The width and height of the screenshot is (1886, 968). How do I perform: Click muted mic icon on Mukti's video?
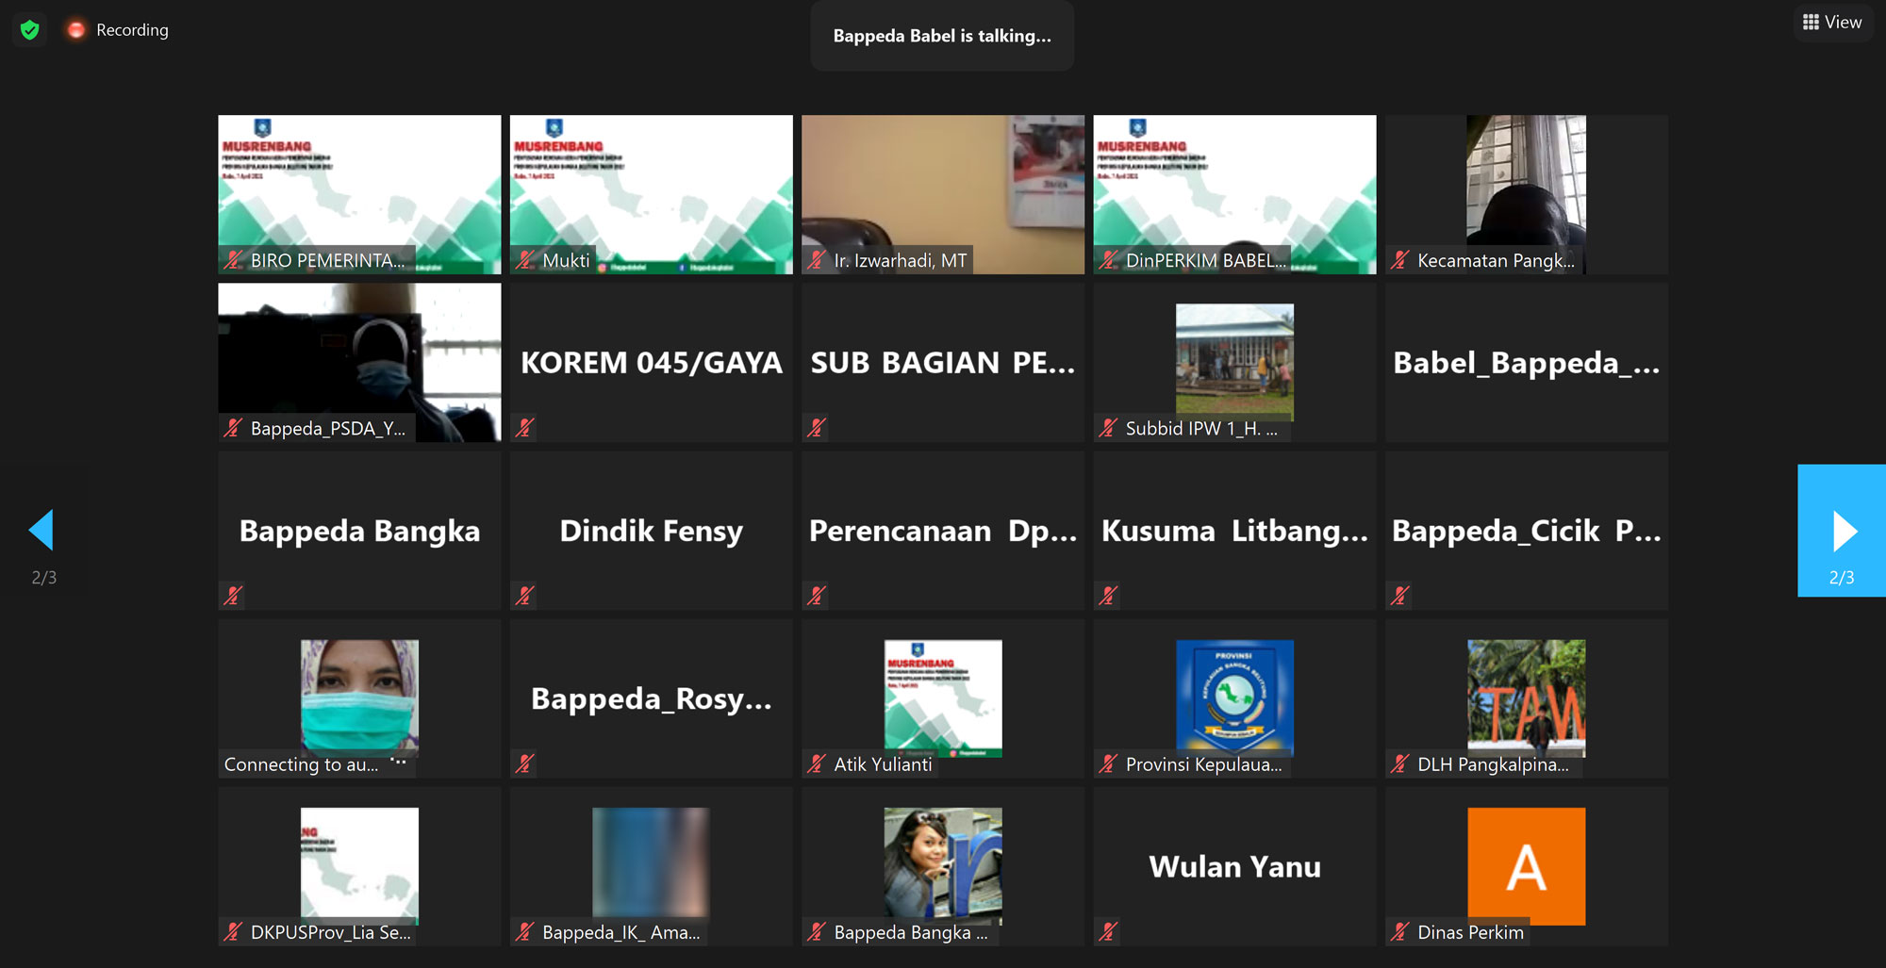[x=525, y=260]
